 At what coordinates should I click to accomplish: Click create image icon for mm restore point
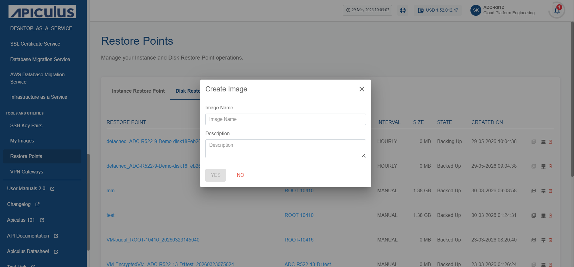tap(534, 191)
